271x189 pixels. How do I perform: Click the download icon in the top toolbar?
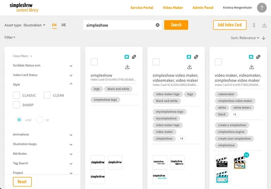264,25
